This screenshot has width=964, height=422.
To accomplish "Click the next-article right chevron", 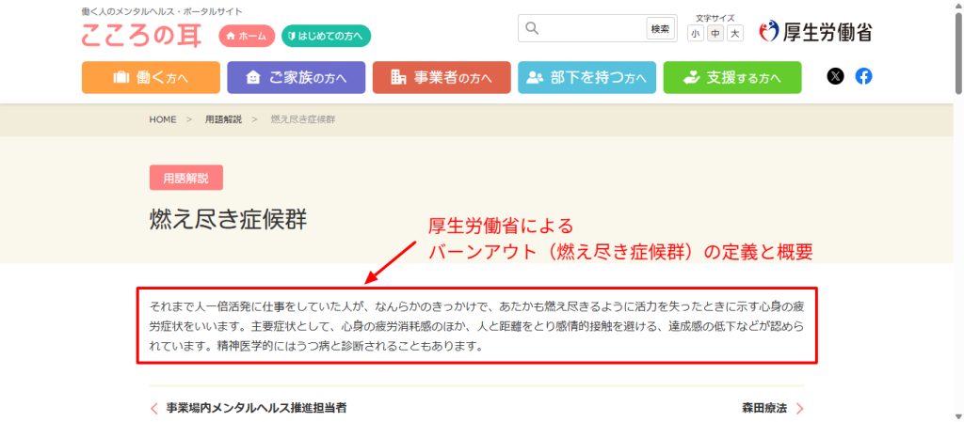I will (800, 409).
